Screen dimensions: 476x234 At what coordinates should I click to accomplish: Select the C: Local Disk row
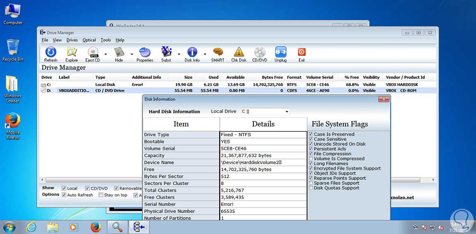238,85
